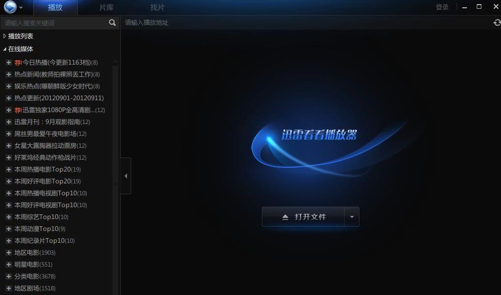Expand 娱乐热点 using its plus icon
The height and width of the screenshot is (295, 501).
pos(9,86)
